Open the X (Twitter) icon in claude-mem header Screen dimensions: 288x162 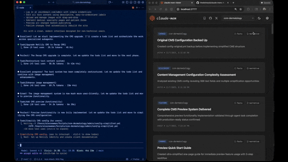pyautogui.click(x=216, y=18)
